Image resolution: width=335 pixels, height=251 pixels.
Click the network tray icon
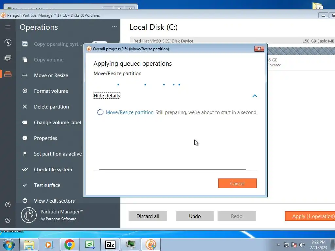pyautogui.click(x=286, y=245)
